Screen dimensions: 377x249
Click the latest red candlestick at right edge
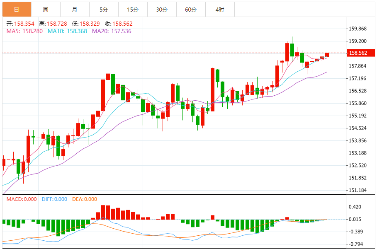[327, 55]
